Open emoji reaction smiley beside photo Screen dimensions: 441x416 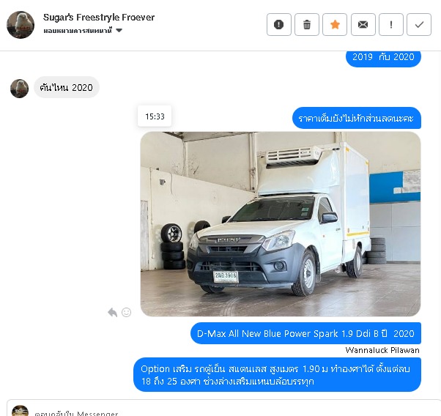coord(126,312)
